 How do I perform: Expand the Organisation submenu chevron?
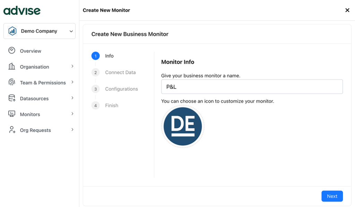click(x=72, y=66)
